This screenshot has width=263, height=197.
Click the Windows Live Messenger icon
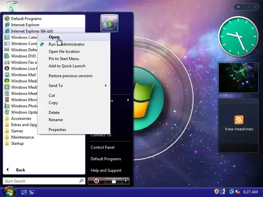(x=7, y=68)
